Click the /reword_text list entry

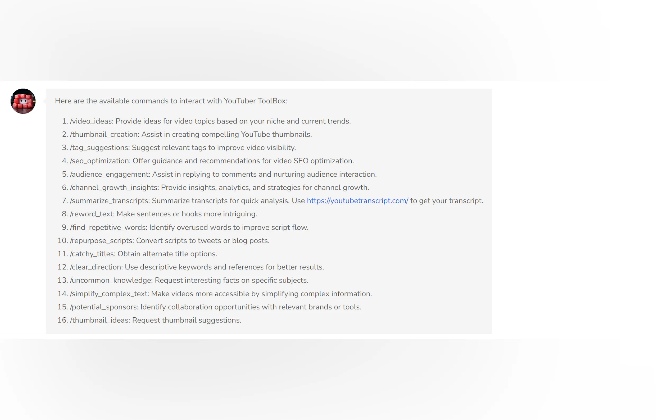click(x=163, y=214)
